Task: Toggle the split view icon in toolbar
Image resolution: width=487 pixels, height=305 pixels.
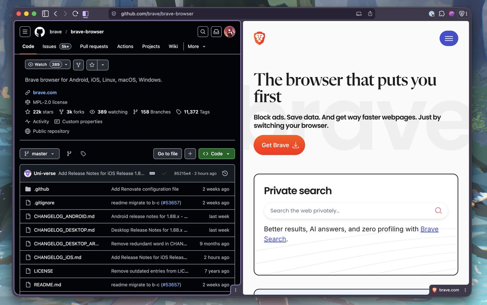Action: coord(85,14)
